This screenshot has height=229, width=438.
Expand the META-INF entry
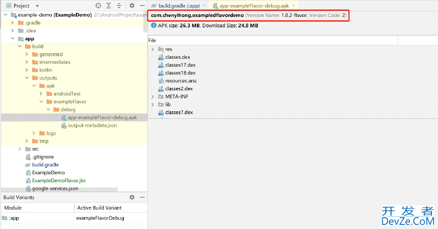pos(153,96)
